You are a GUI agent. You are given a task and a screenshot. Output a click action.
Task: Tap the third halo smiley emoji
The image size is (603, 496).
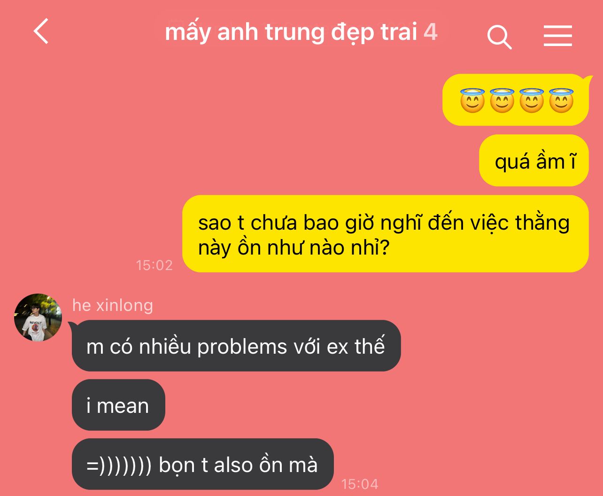532,100
